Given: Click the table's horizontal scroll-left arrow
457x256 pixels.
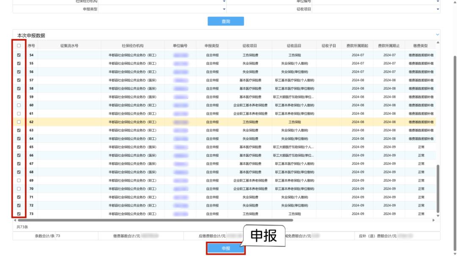Looking at the screenshot, I should pos(16,220).
